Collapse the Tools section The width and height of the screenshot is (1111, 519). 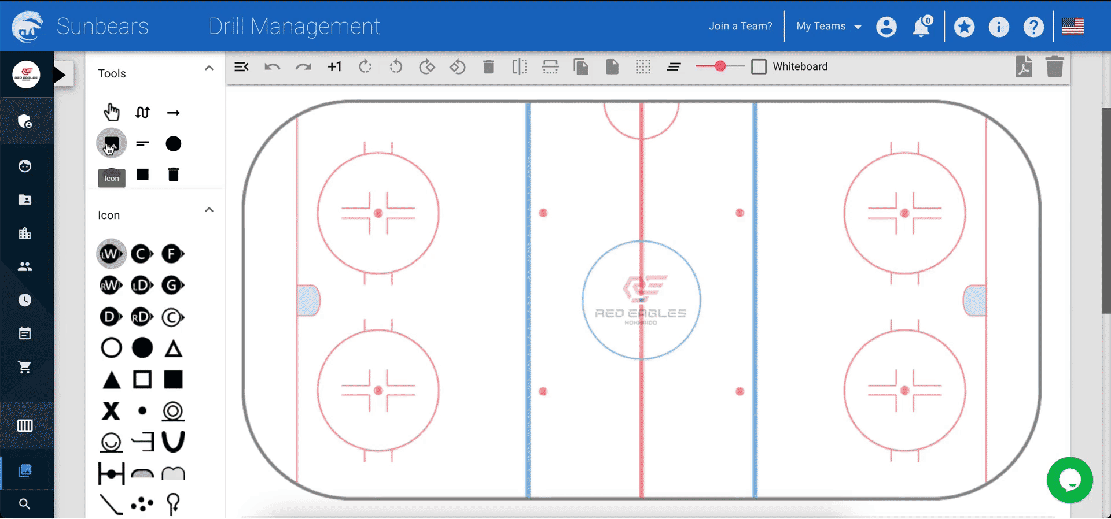point(209,68)
